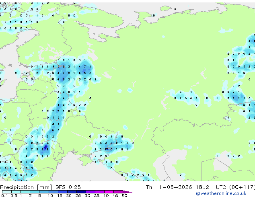Choose the purple swatch for 30 to 35 mm
The height and width of the screenshot is (197, 255).
(x=90, y=192)
